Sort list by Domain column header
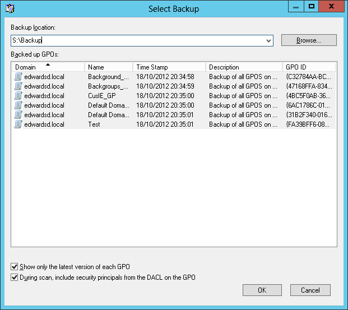The image size is (348, 310). point(48,67)
